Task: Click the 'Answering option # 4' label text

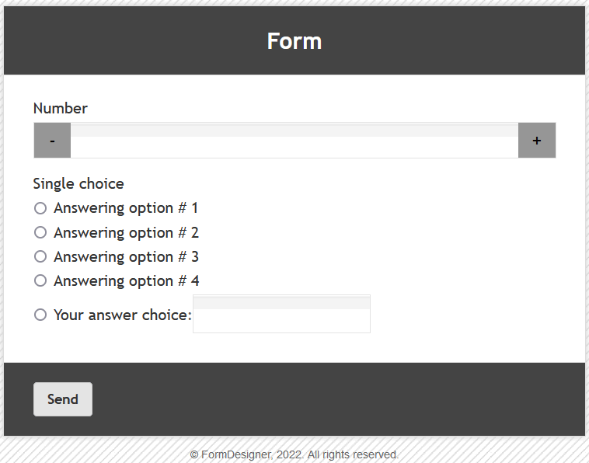Action: click(126, 280)
